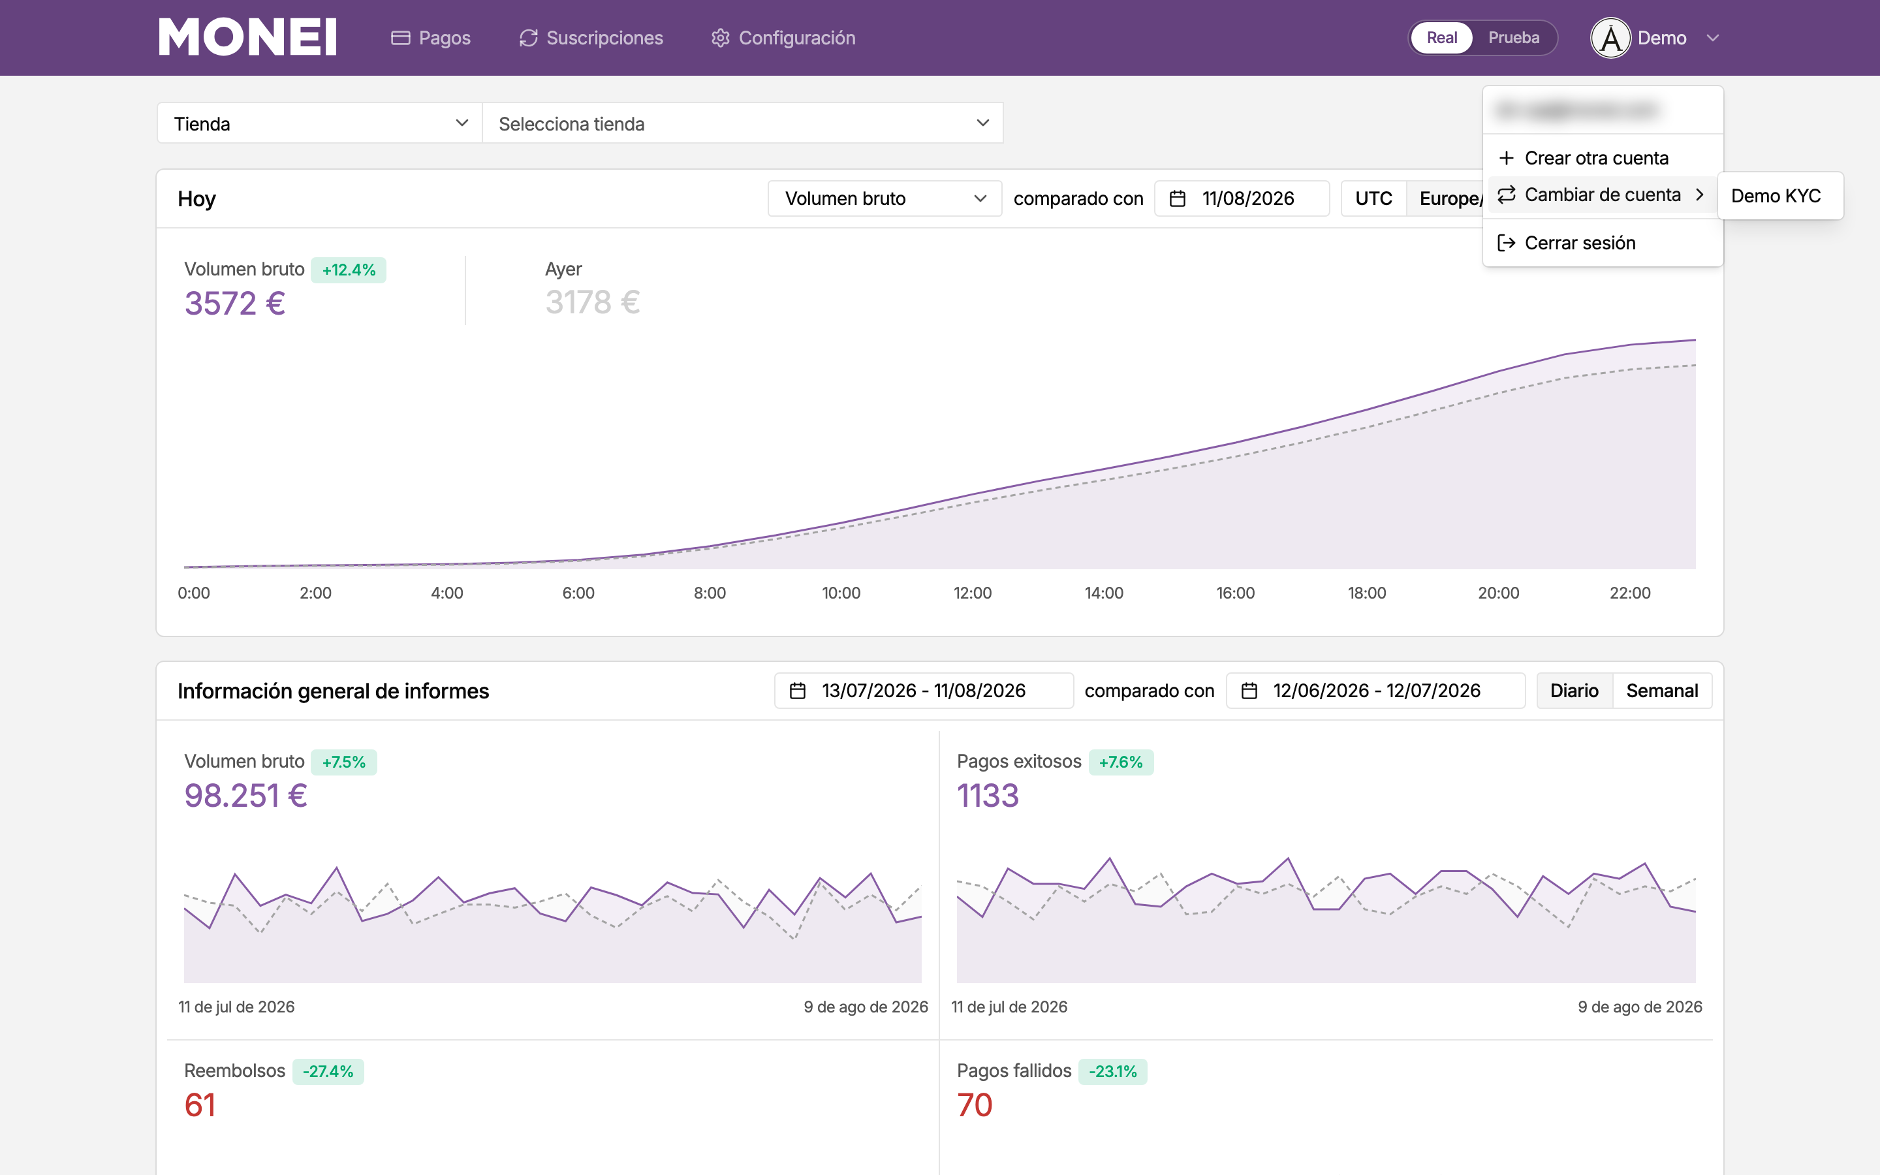Open the 13/07/2026 - 11/08/2026 date range
Image resolution: width=1880 pixels, height=1175 pixels.
pos(924,691)
